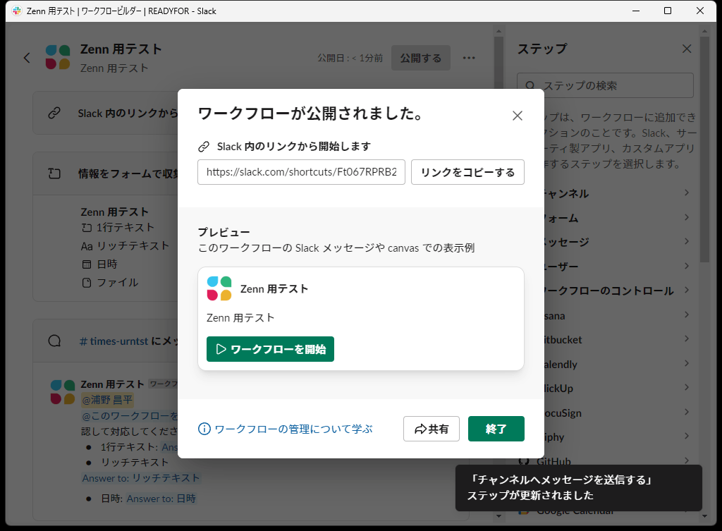Select the 日時 form field
Viewport: 722px width, 531px height.
[99, 264]
